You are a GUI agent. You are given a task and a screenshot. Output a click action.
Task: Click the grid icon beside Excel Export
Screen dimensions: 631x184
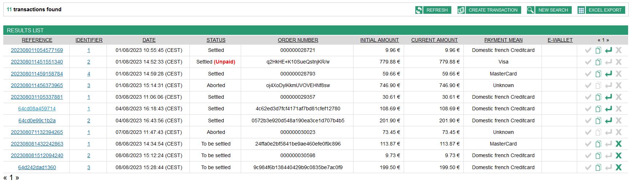581,10
